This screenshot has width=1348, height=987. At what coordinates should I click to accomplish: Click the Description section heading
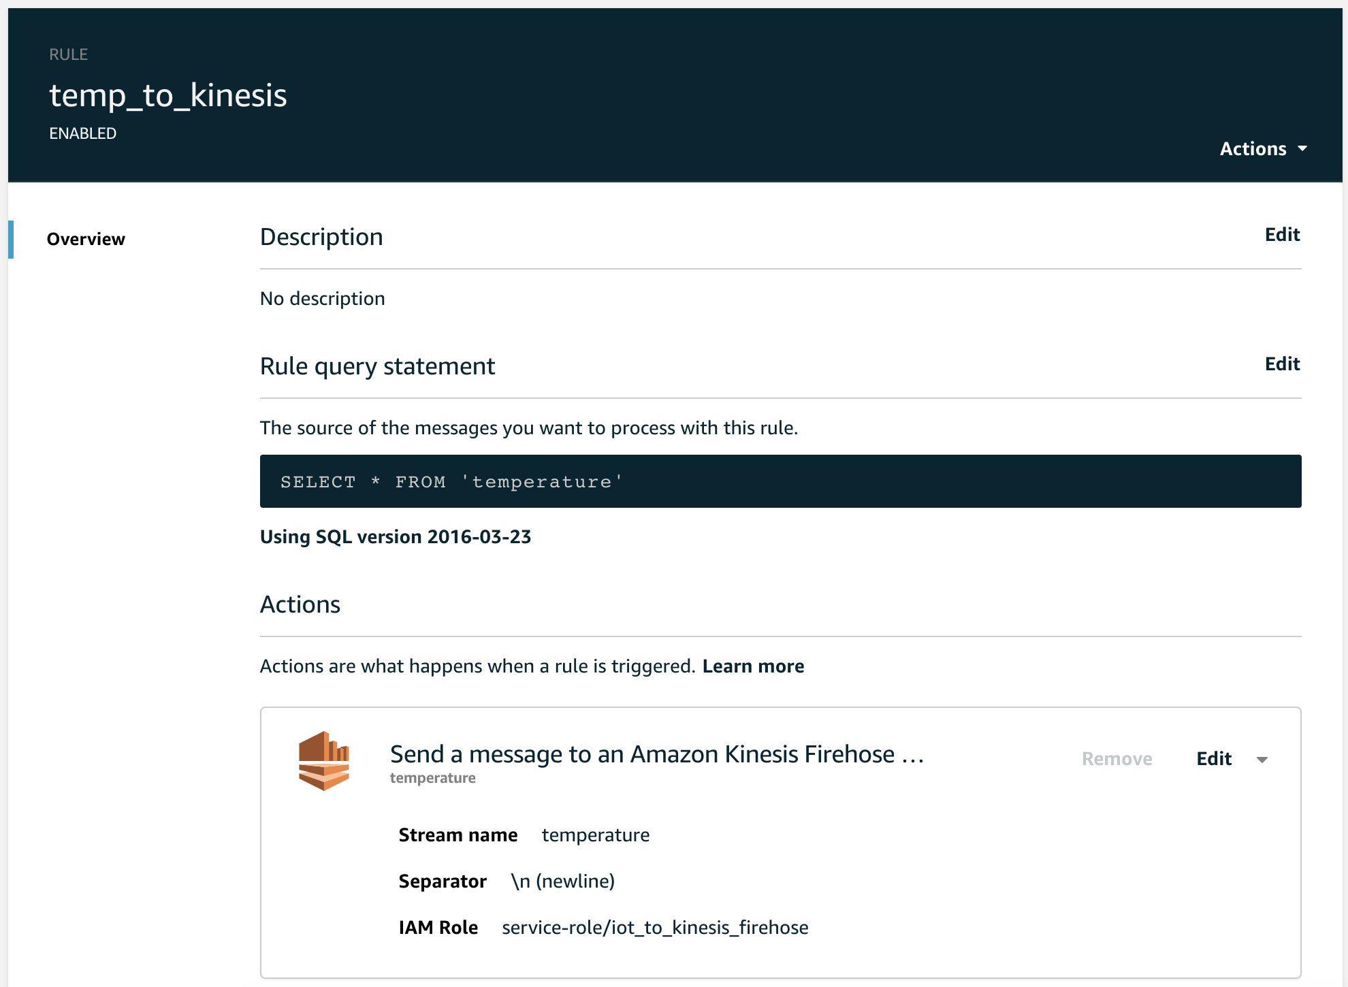[321, 237]
